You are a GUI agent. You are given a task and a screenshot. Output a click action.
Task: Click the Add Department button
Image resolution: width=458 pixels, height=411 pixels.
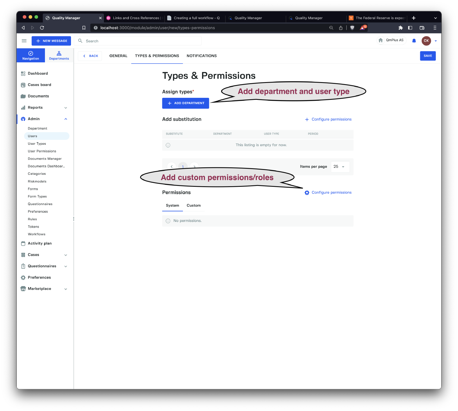coord(185,103)
